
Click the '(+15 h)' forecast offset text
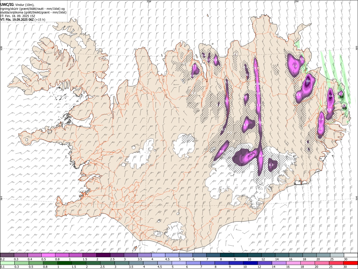click(40, 20)
